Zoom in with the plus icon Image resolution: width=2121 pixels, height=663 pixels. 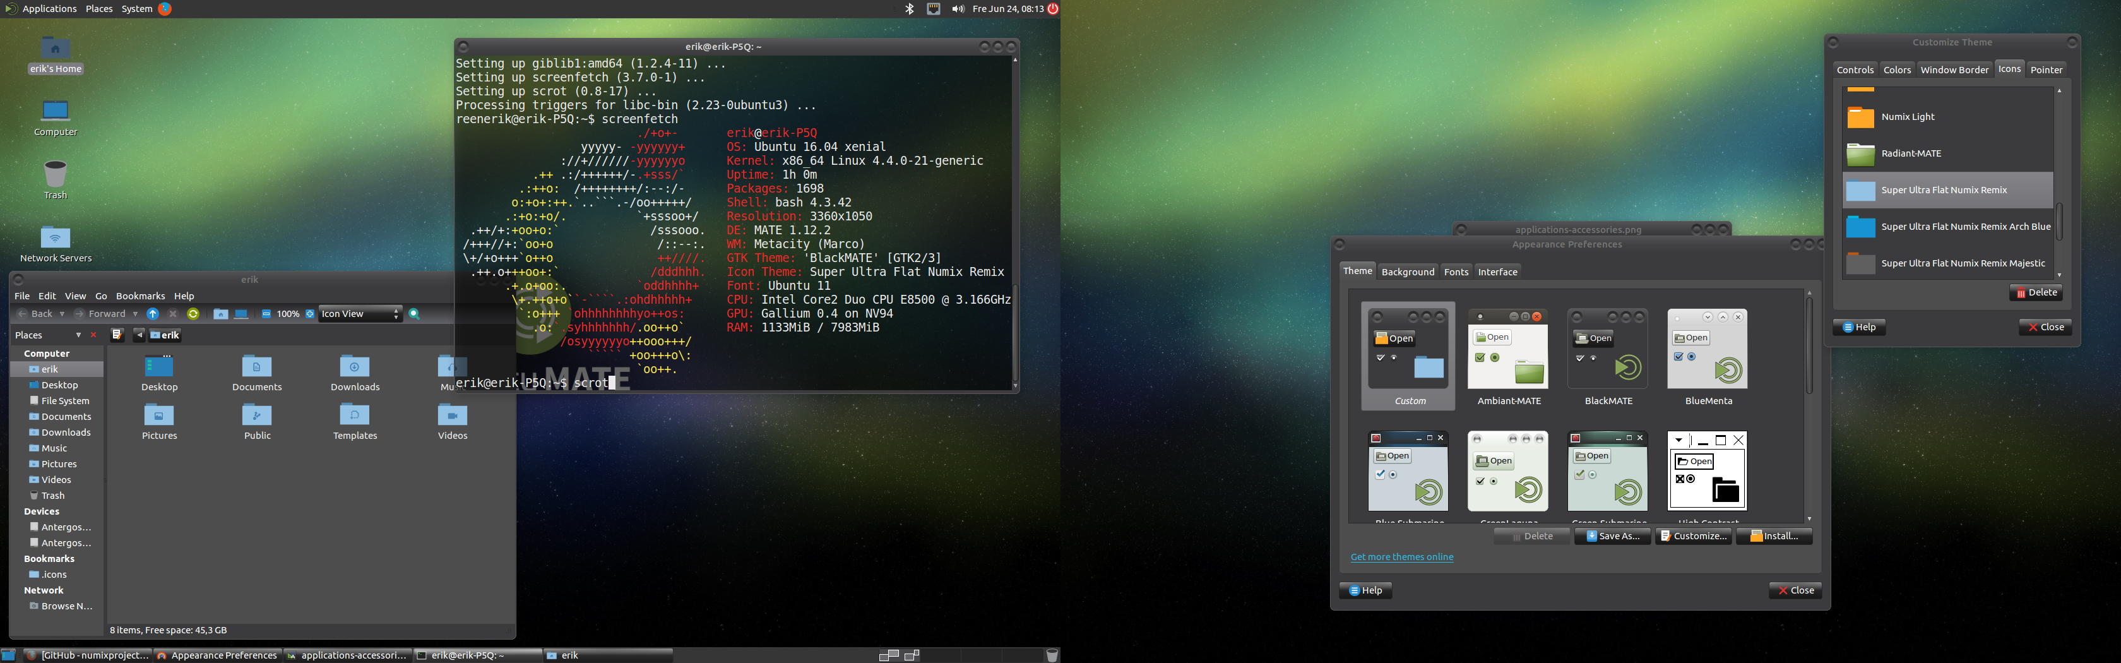[x=309, y=314]
